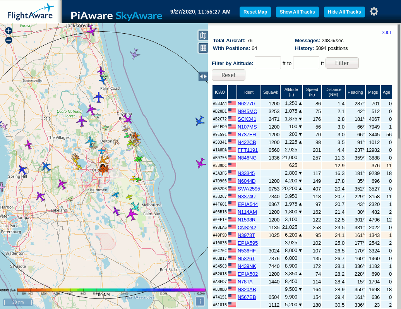Open the SCX341 flight link

(x=247, y=119)
